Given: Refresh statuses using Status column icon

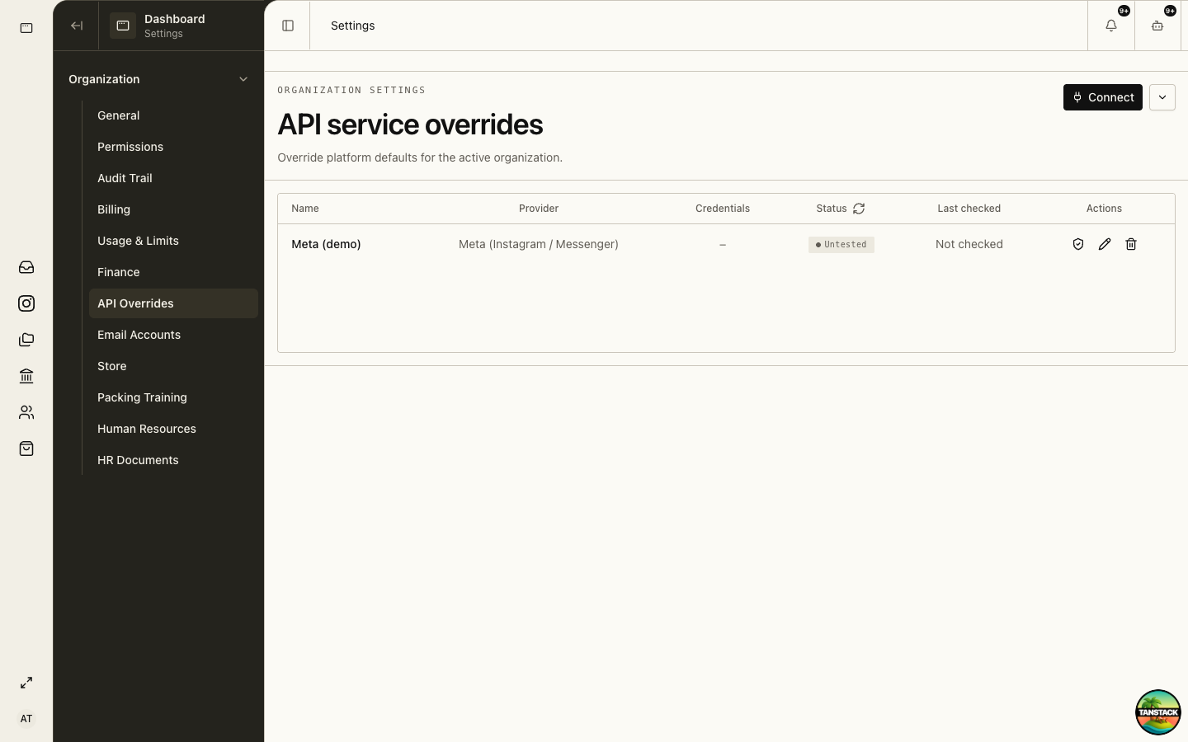Looking at the screenshot, I should pos(859,209).
